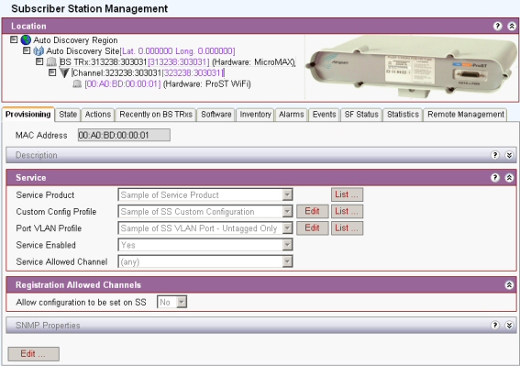Collapse the Auto Discovery Region tree node
The image size is (520, 366).
click(x=14, y=39)
